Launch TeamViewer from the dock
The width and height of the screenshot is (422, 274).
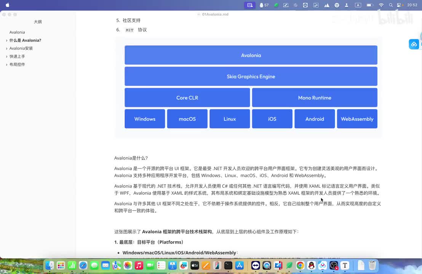point(256,266)
